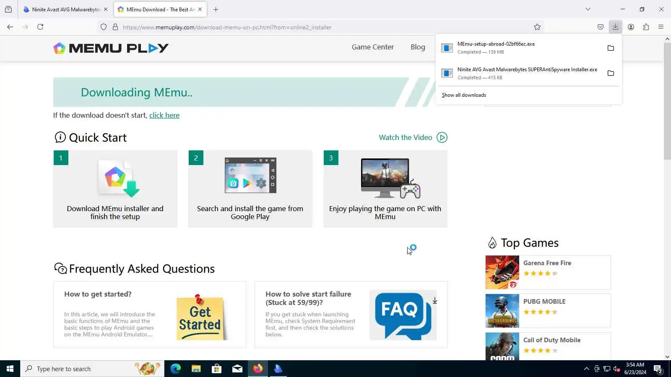
Task: Close the Ninite Avast AVG tab
Action: click(106, 9)
